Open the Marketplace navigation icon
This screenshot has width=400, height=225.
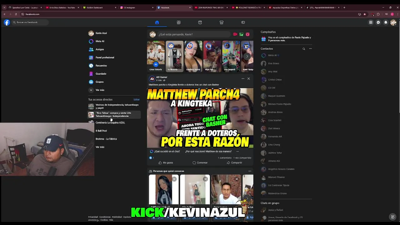pos(222,22)
